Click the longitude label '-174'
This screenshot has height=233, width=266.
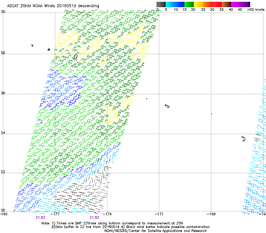pyautogui.click(x=107, y=214)
